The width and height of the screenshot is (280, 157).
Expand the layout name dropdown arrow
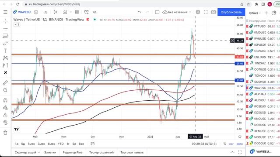[x=190, y=12]
